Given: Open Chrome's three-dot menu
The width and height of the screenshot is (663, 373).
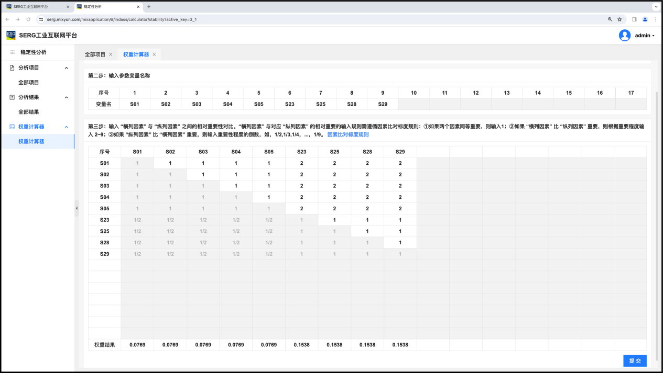Looking at the screenshot, I should (x=655, y=19).
